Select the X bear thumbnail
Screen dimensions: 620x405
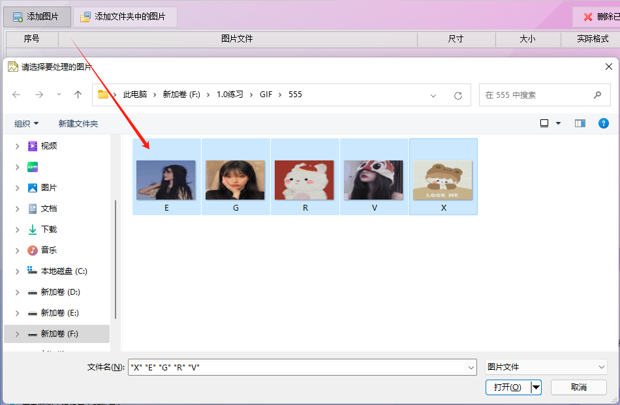click(443, 180)
